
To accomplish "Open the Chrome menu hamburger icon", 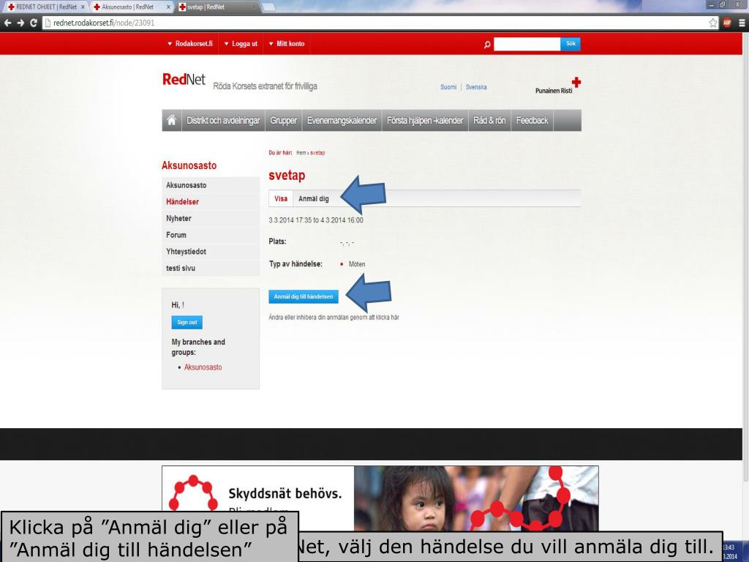I will click(x=742, y=23).
